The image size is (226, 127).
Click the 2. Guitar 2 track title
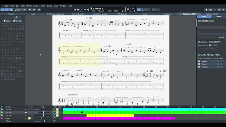[98, 9]
